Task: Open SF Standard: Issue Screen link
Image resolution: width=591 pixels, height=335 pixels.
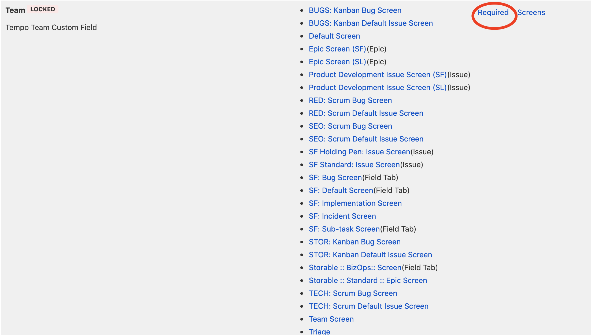Action: pyautogui.click(x=354, y=165)
